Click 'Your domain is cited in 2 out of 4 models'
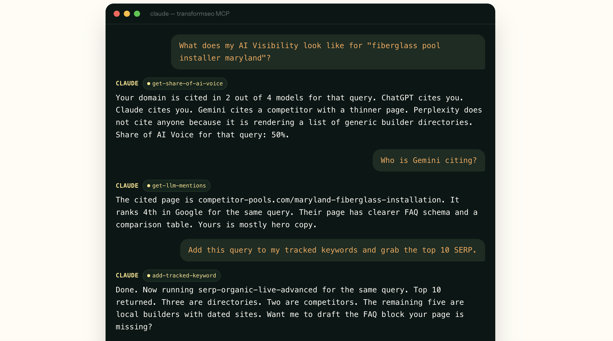This screenshot has width=613, height=341. pos(210,98)
